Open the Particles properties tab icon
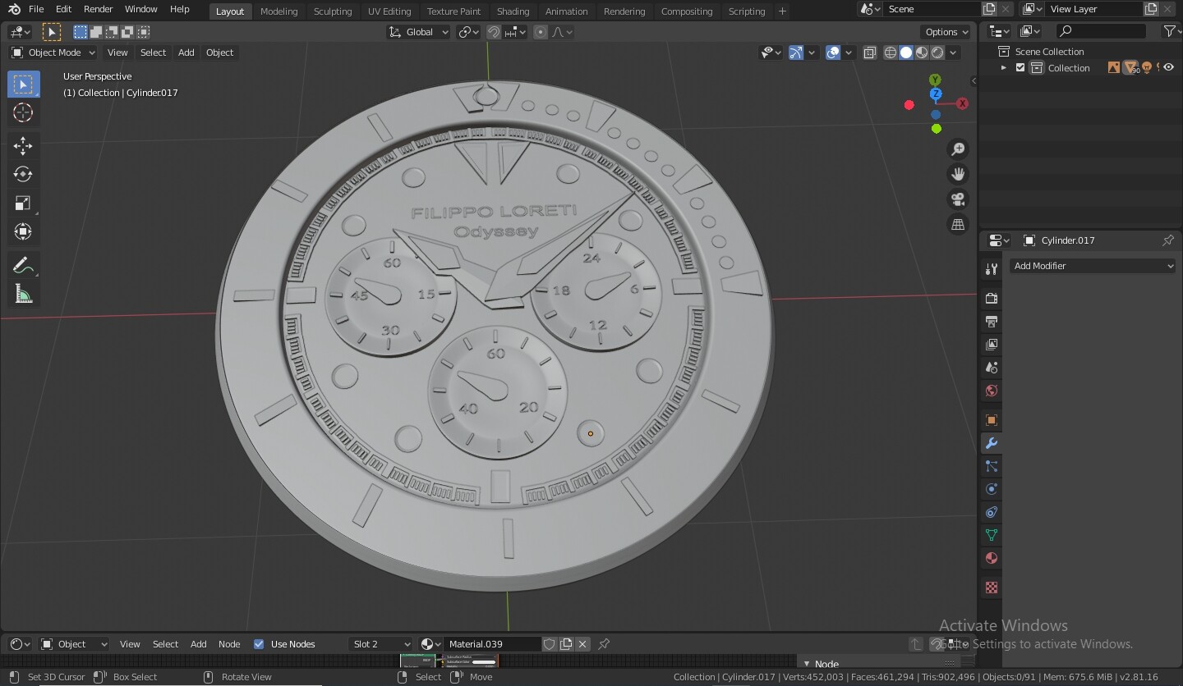The image size is (1183, 686). pyautogui.click(x=992, y=466)
